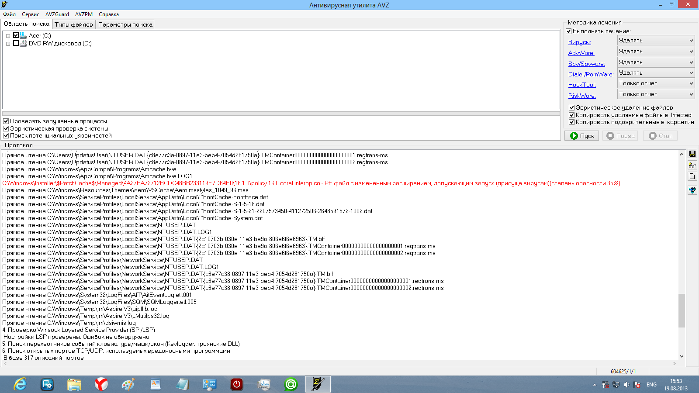699x393 pixels.
Task: Open the Spy/Spyware action dropdown
Action: click(x=656, y=62)
